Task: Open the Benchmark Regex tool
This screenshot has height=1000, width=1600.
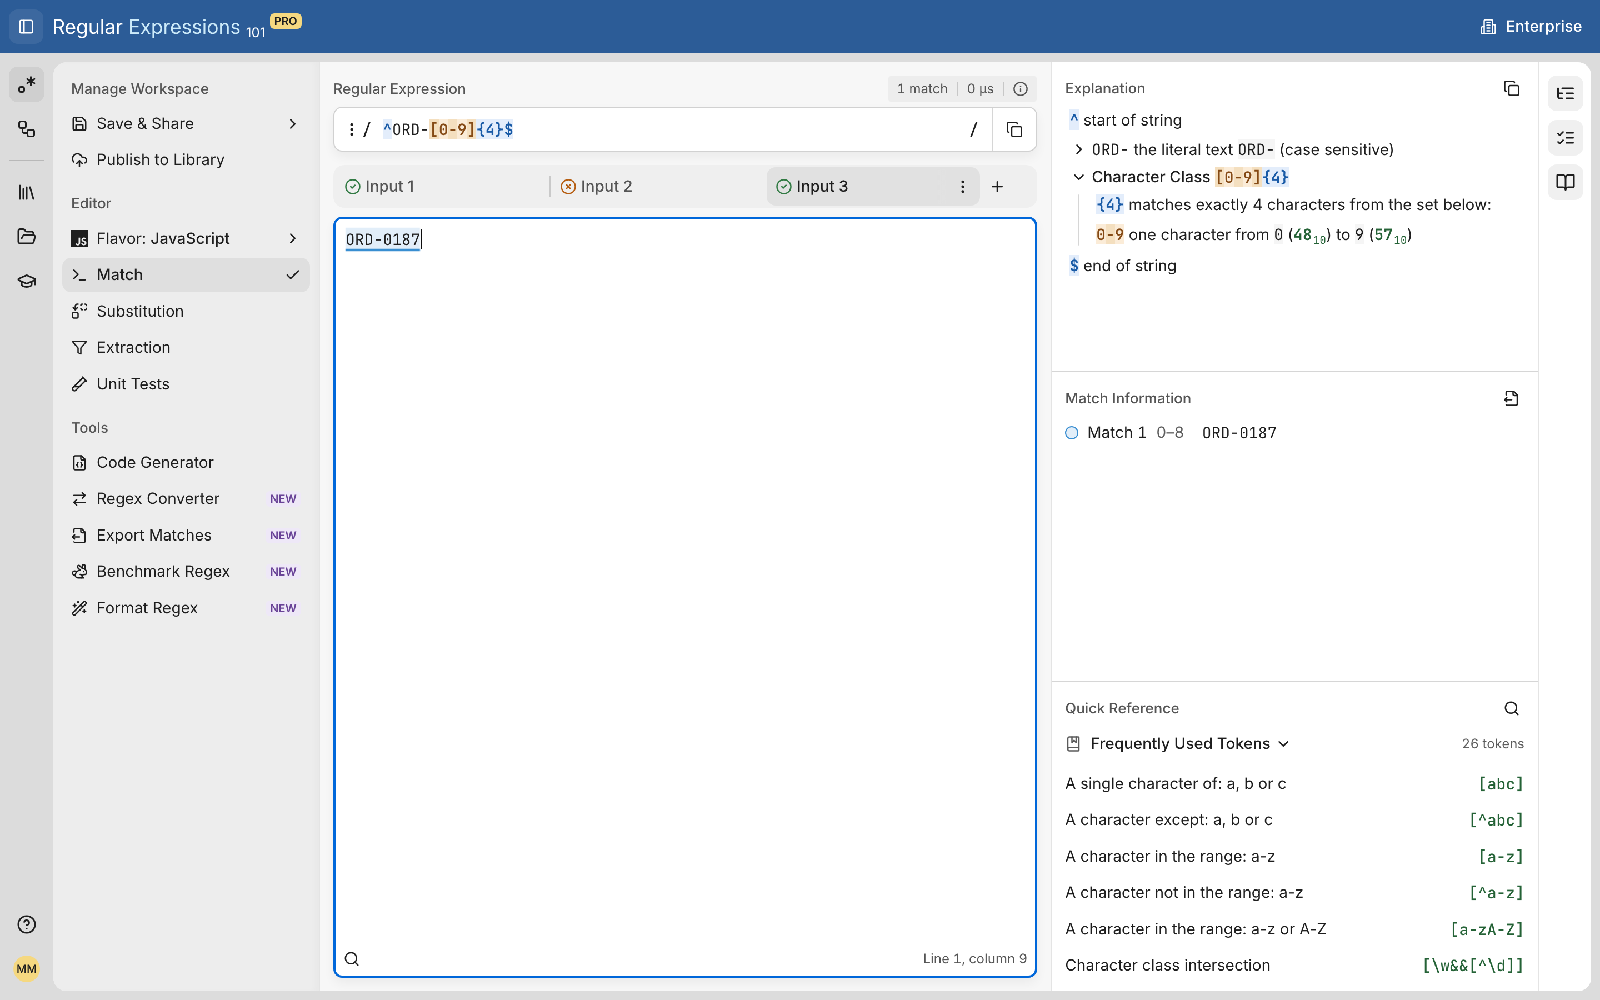Action: 186,572
